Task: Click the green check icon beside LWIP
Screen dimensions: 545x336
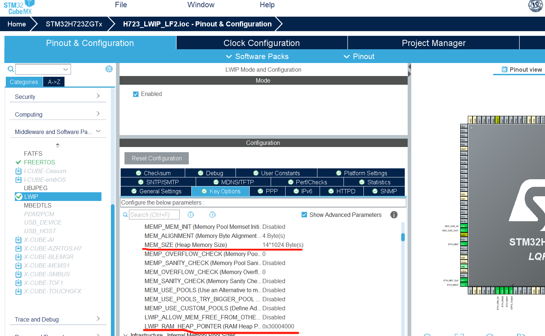Action: point(19,197)
